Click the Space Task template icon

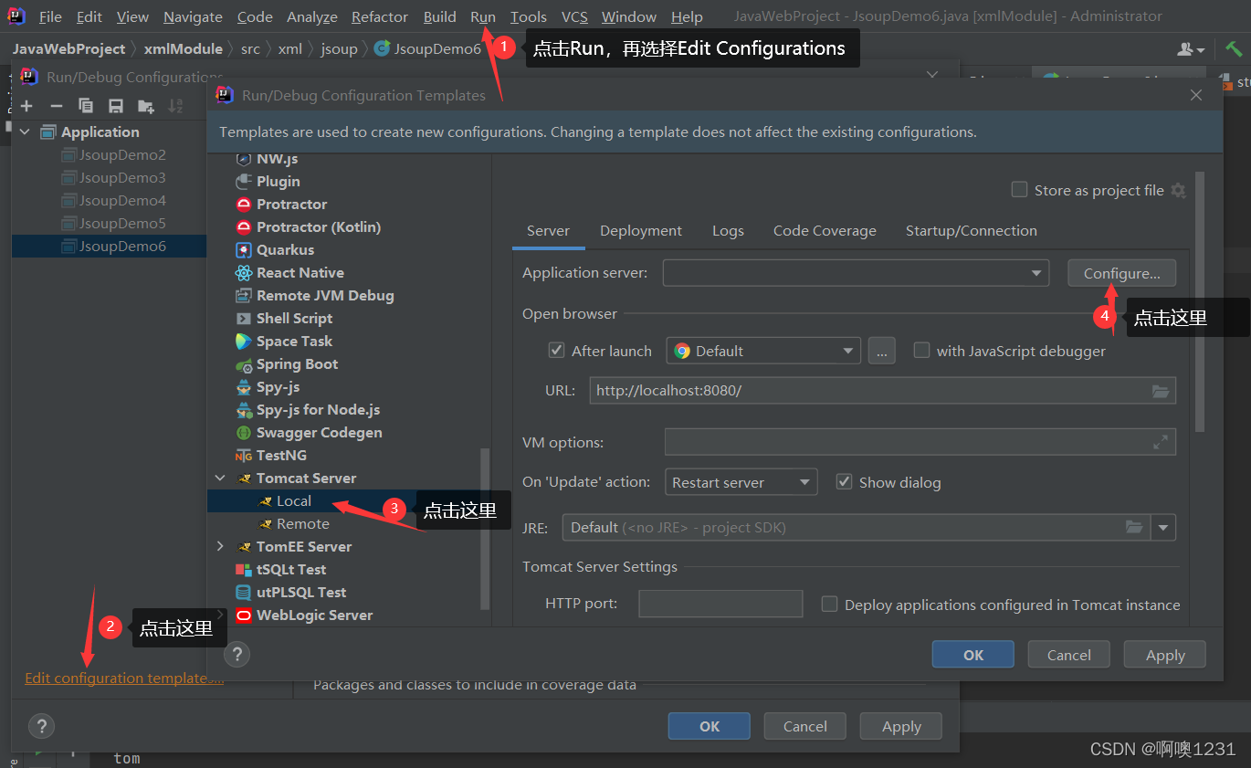[243, 342]
